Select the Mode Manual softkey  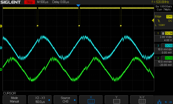[14, 100]
